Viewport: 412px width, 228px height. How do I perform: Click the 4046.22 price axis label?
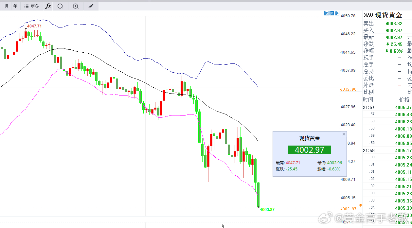[348, 34]
